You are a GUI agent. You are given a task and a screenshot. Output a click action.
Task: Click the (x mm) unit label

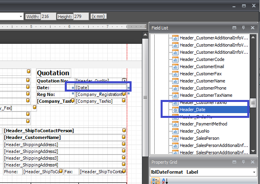[x=98, y=16]
